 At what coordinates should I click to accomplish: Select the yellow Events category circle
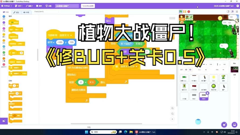[x=4, y=35]
